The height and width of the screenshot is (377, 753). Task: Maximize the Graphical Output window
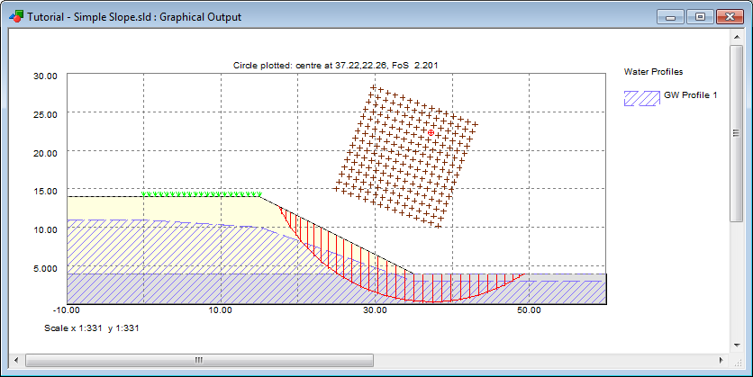pyautogui.click(x=700, y=17)
